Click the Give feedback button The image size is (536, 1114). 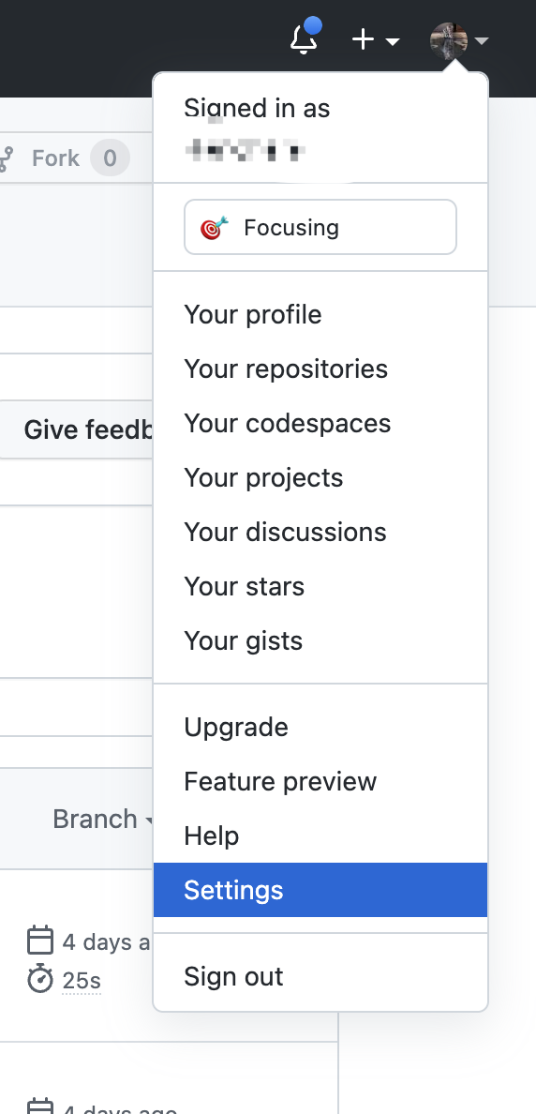77,429
